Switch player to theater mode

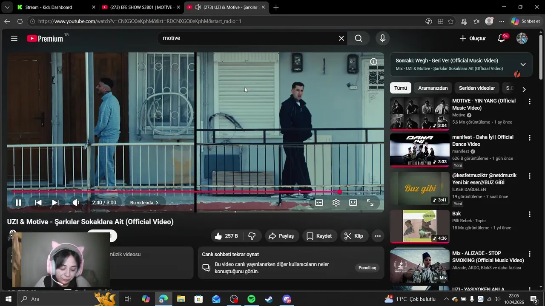coord(353,203)
